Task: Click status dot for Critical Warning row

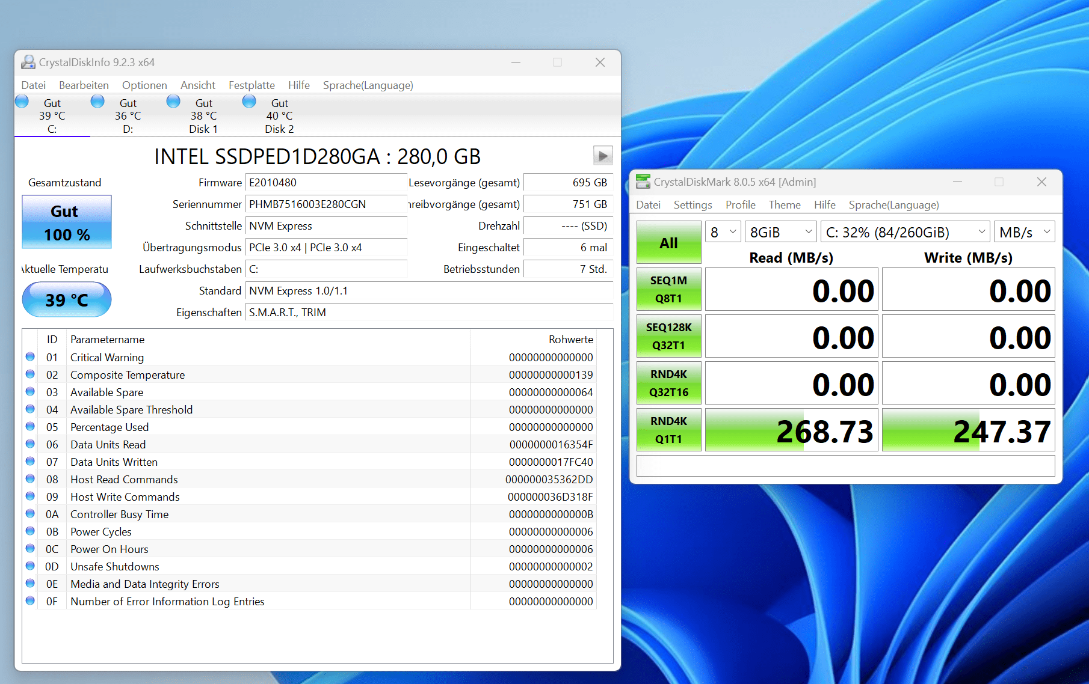Action: [x=30, y=357]
